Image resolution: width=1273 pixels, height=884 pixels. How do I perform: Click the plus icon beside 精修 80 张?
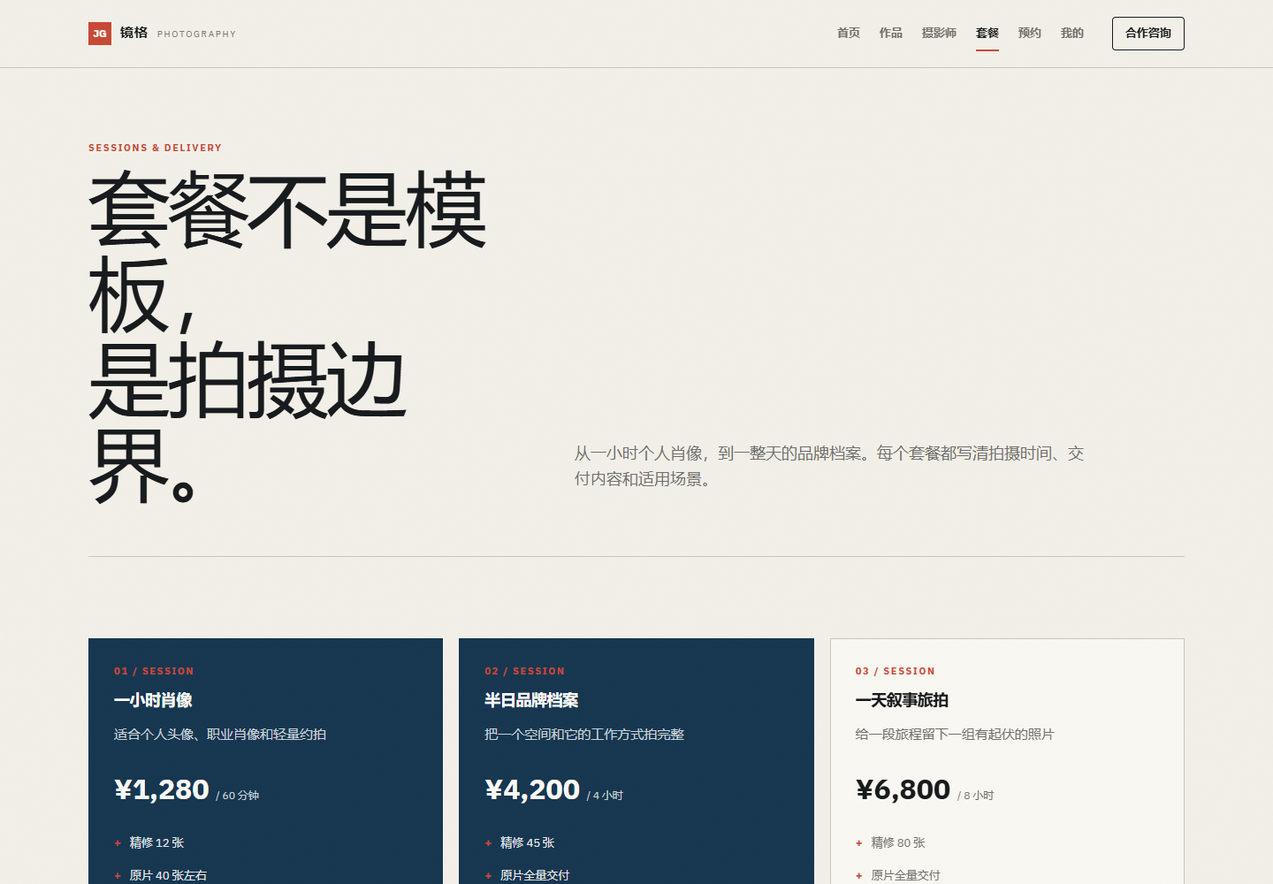click(x=858, y=843)
